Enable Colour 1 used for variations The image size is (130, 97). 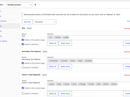pyautogui.click(x=23, y=93)
